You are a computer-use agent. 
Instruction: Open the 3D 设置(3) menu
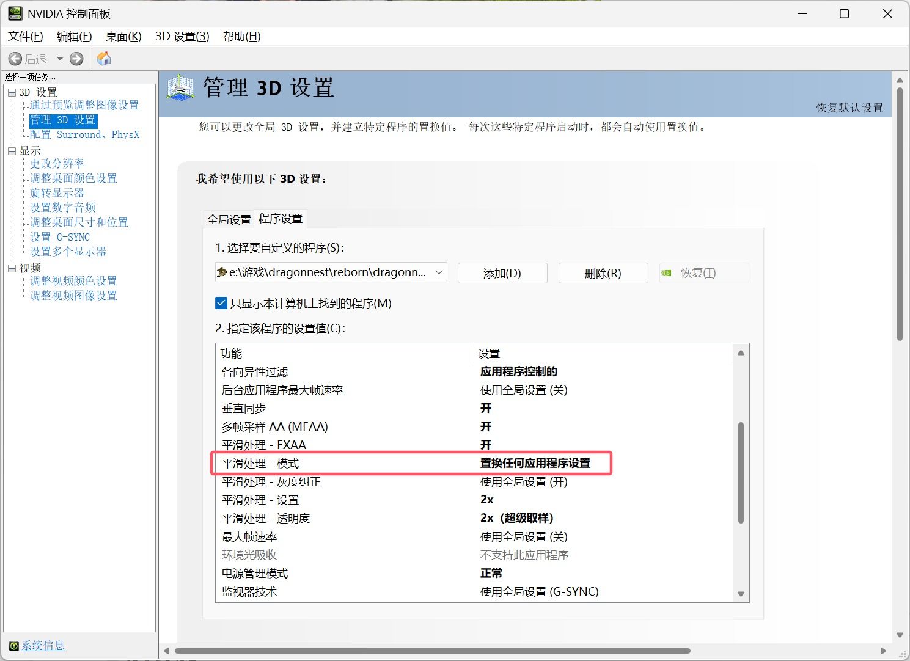click(x=182, y=37)
